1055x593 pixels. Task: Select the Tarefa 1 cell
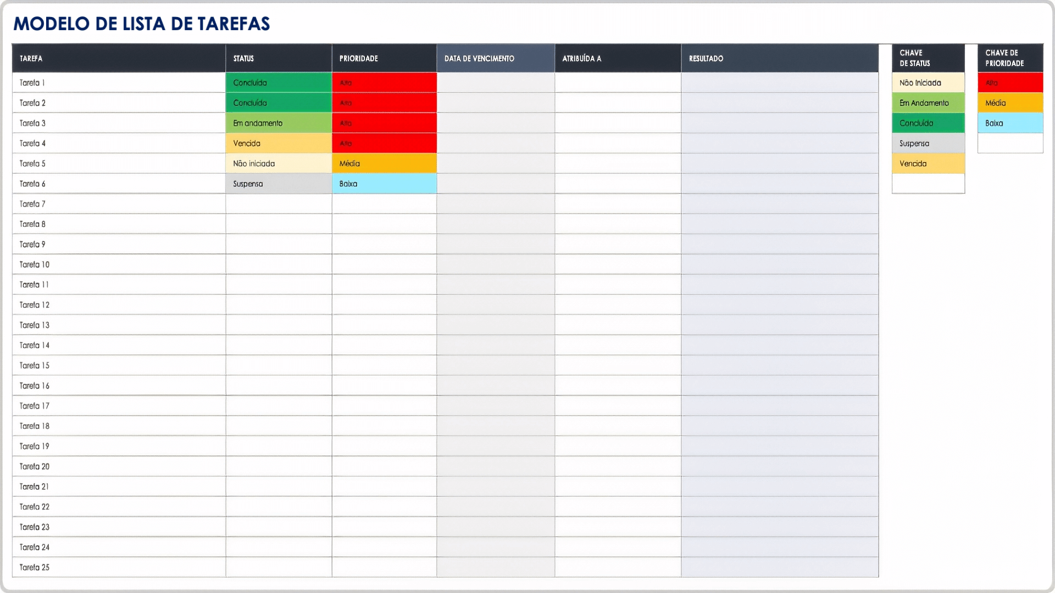point(119,82)
